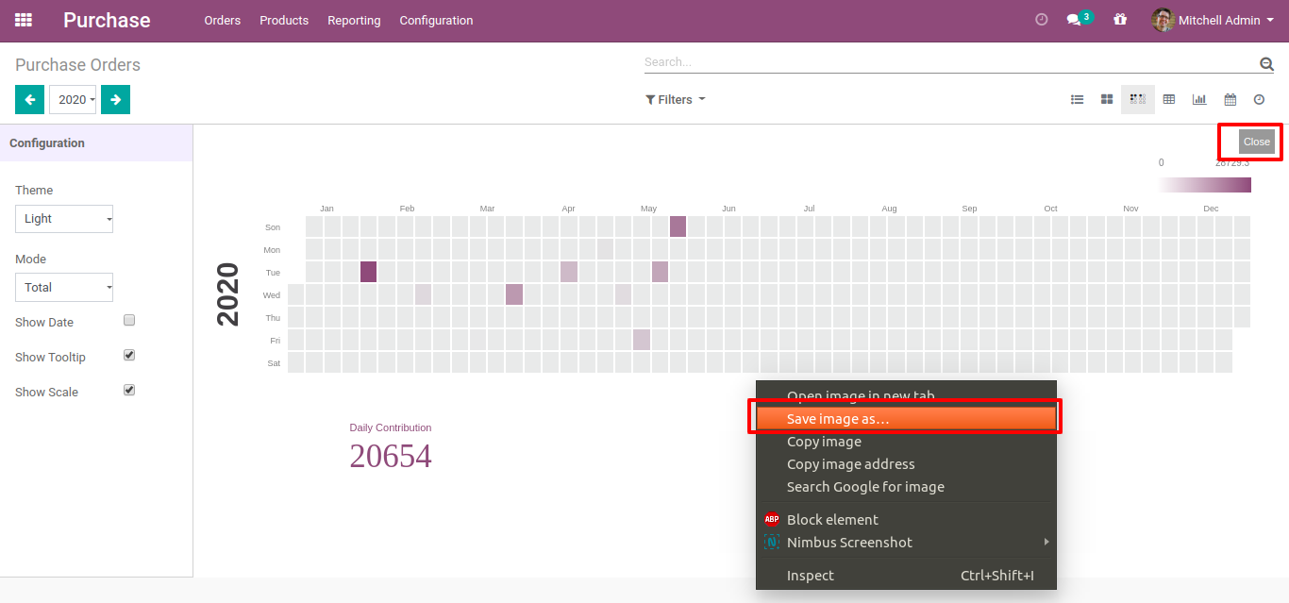
Task: Expand the Filters dropdown
Action: pos(675,99)
